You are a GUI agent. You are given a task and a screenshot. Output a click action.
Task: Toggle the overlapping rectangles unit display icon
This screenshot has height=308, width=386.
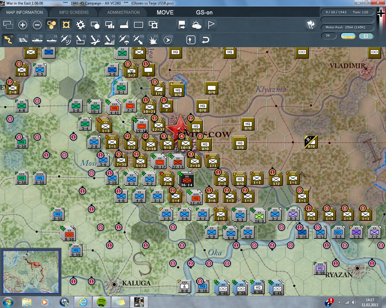point(8,25)
